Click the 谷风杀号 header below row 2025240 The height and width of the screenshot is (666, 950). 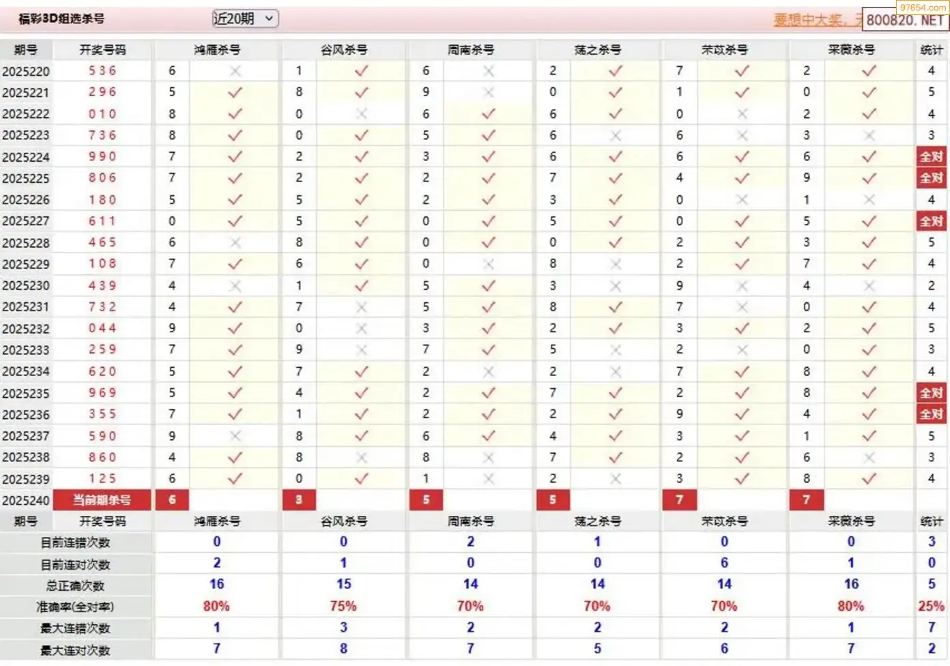344,521
